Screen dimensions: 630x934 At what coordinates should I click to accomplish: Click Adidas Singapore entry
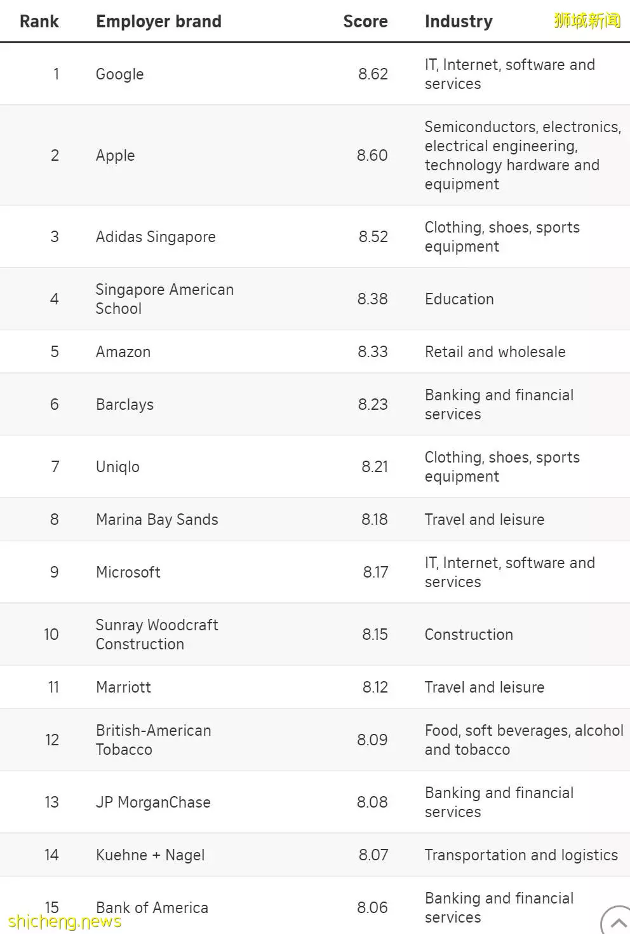[x=156, y=237]
